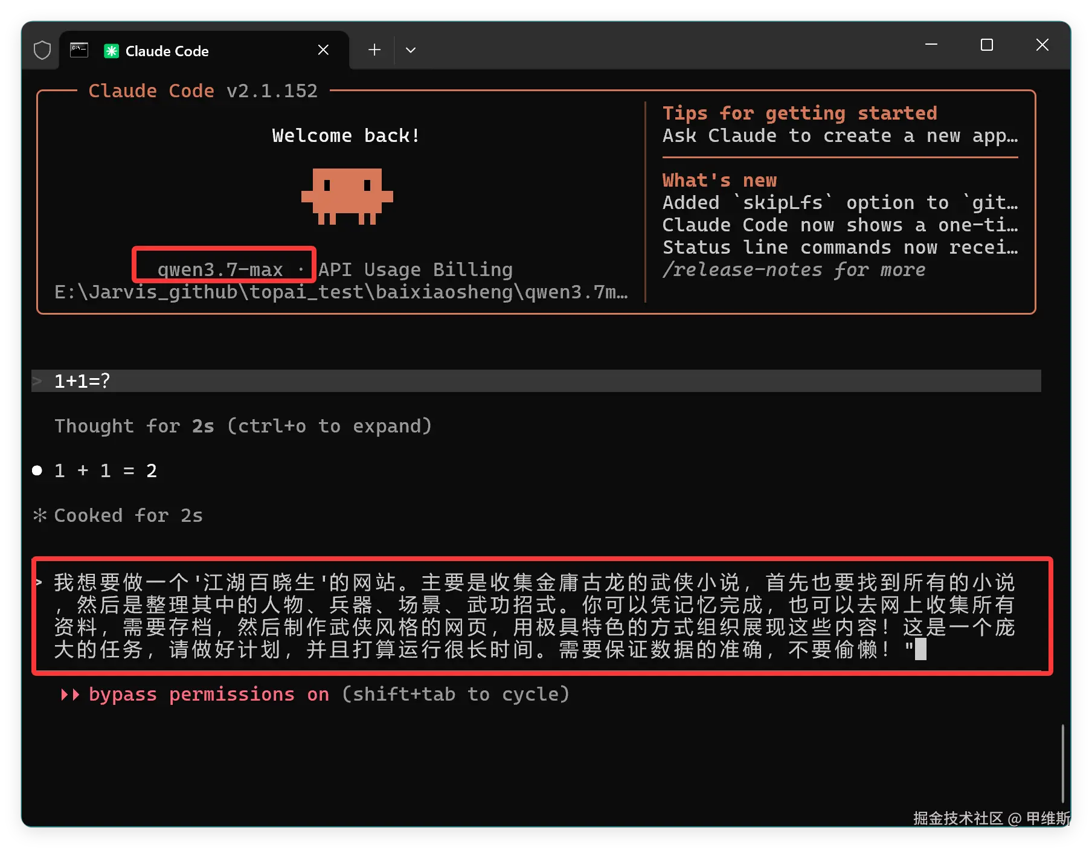Maximize the terminal window
The height and width of the screenshot is (848, 1092).
pos(987,45)
